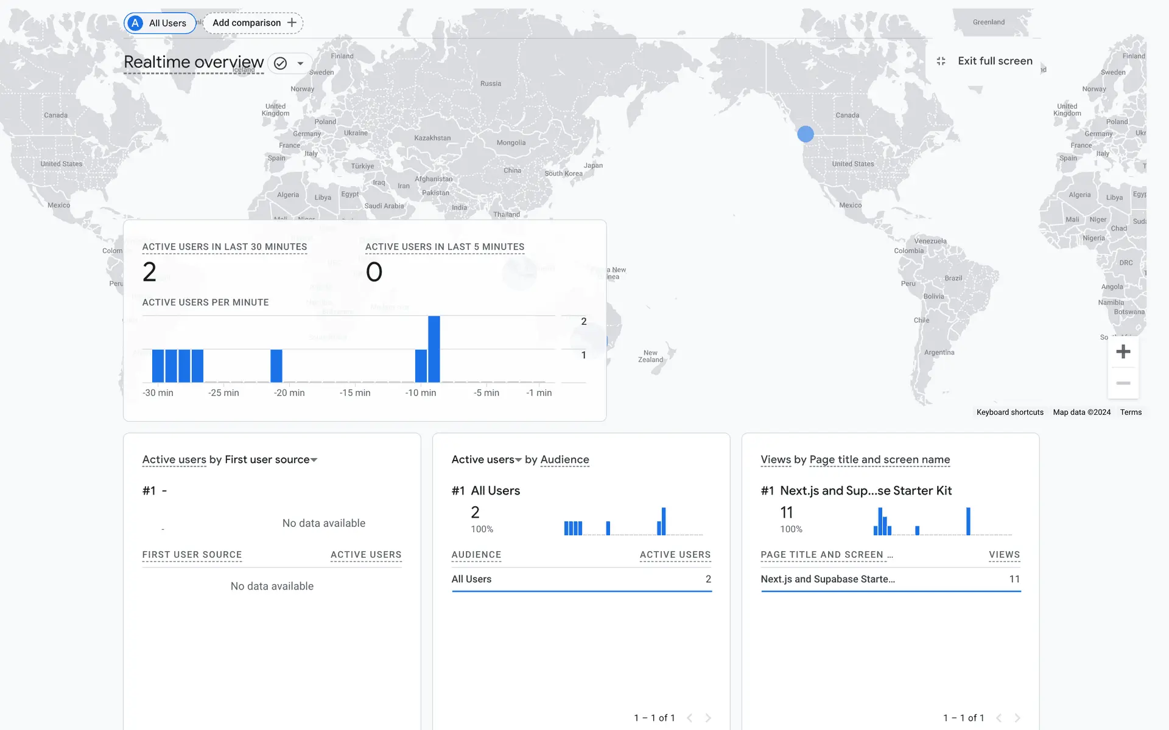The height and width of the screenshot is (730, 1169).
Task: Open dropdown next to Realtime overview title
Action: pyautogui.click(x=300, y=63)
